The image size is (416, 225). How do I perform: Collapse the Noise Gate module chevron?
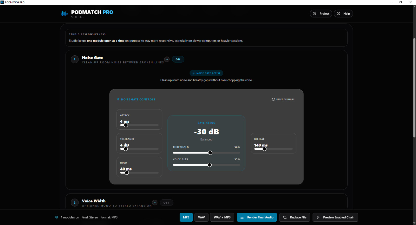click(167, 59)
